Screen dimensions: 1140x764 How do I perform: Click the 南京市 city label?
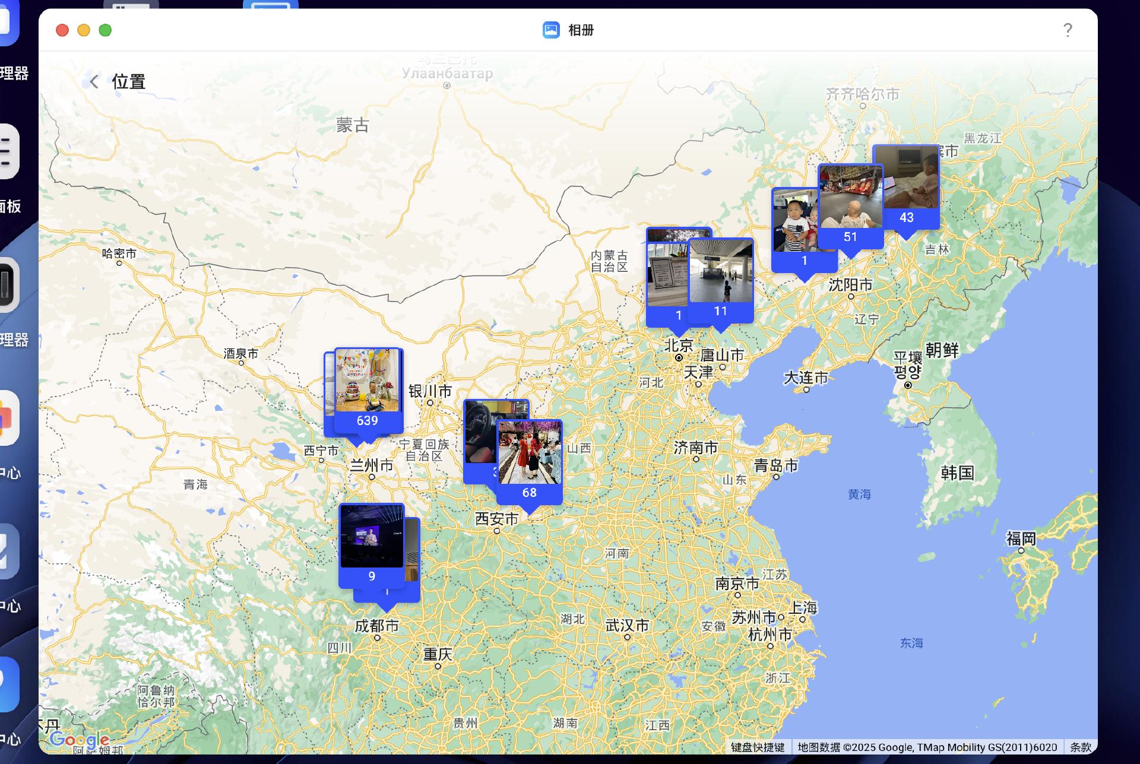(x=737, y=584)
